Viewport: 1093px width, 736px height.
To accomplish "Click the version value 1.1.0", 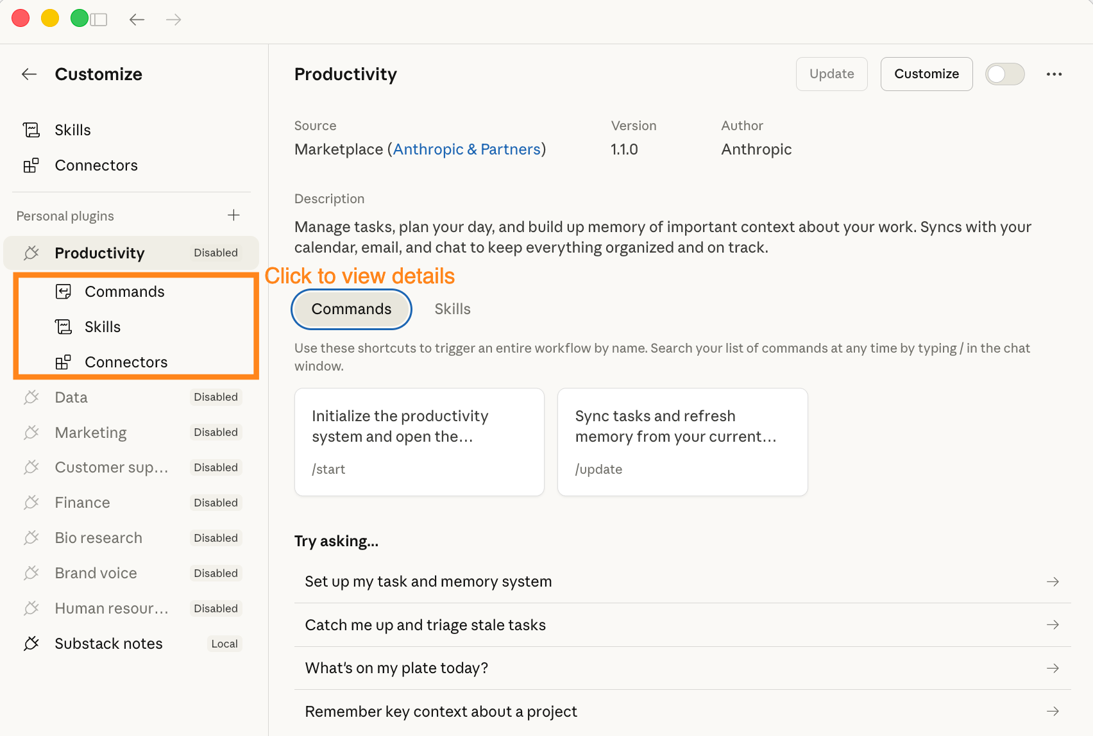I will [x=624, y=149].
